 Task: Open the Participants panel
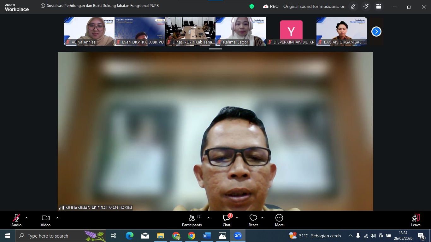click(192, 220)
